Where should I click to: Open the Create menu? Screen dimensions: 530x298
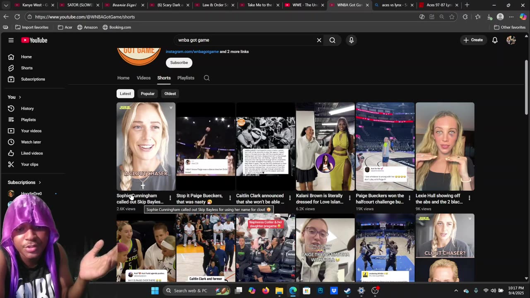(473, 40)
